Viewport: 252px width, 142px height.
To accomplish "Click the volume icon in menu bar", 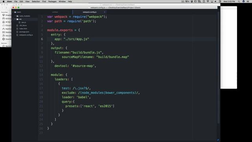I will pos(215,2).
